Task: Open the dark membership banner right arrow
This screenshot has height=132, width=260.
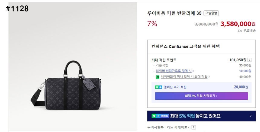Action: [251, 116]
